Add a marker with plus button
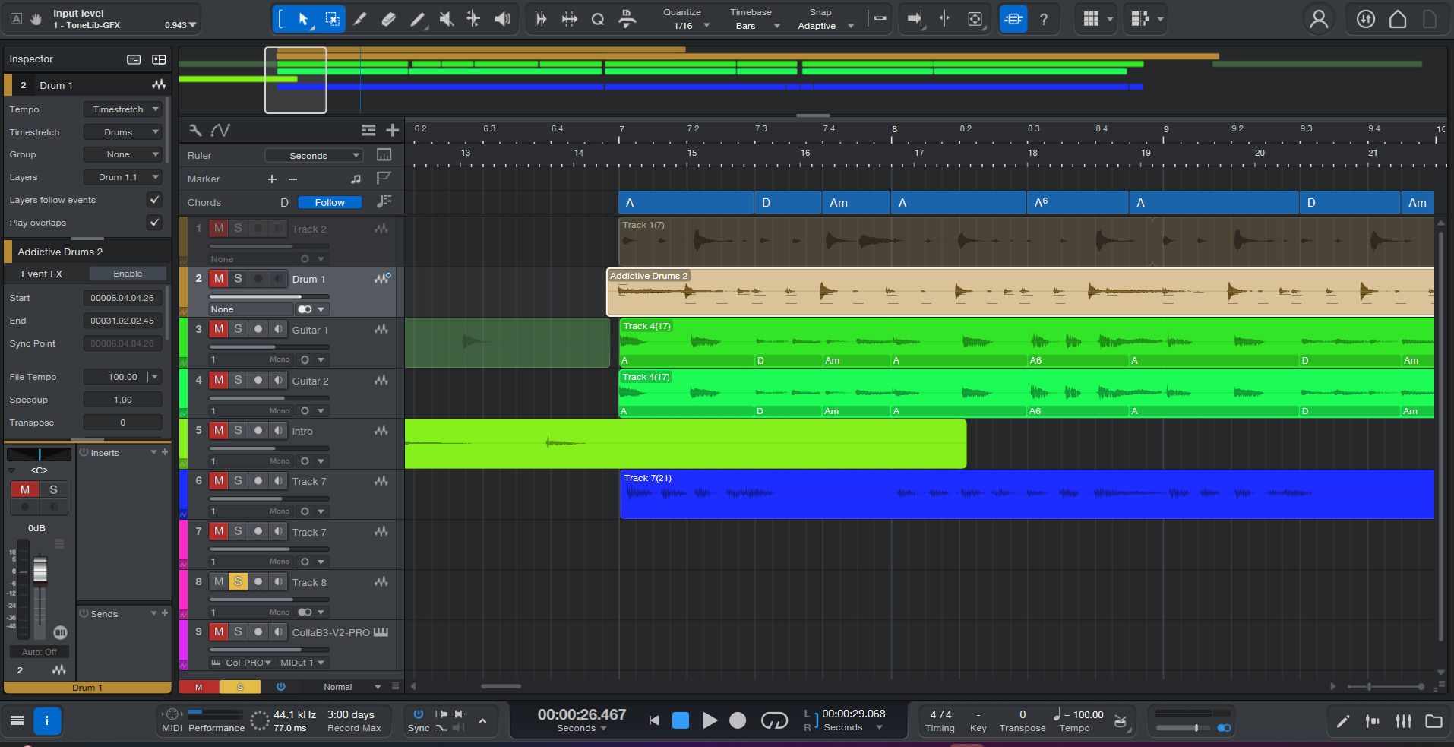This screenshot has height=747, width=1454. (x=272, y=179)
